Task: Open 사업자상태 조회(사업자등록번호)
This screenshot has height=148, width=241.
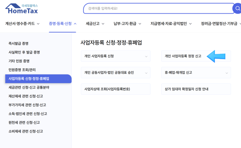Action: pos(107,89)
